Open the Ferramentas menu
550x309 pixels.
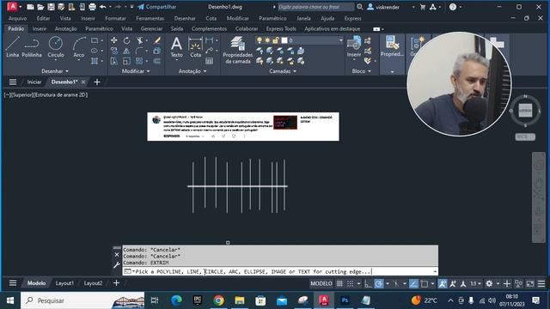point(150,18)
